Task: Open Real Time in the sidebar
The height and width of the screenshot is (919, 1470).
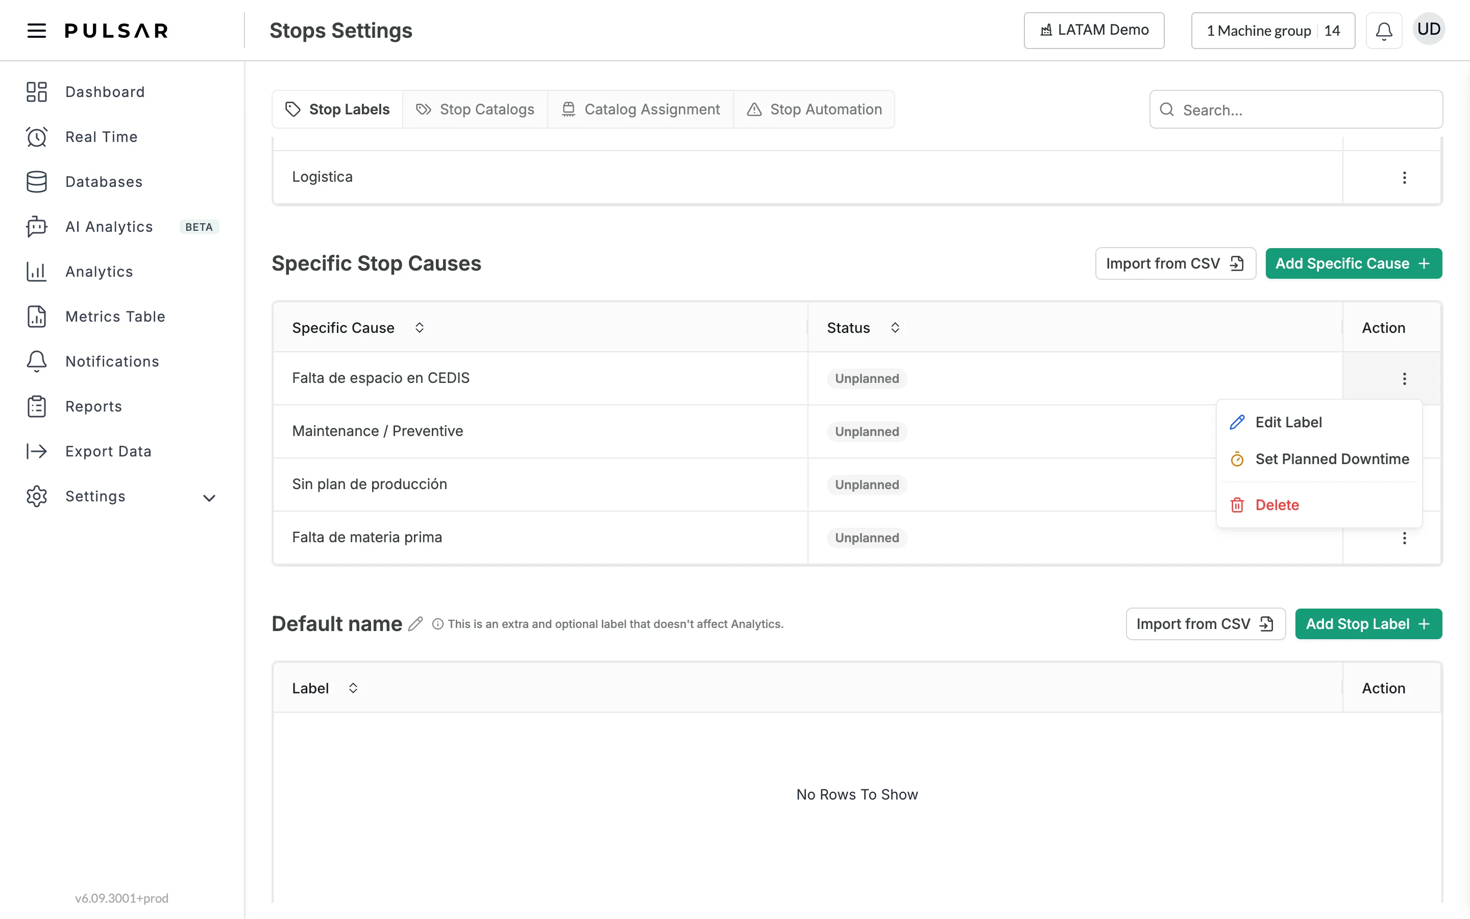Action: tap(101, 137)
